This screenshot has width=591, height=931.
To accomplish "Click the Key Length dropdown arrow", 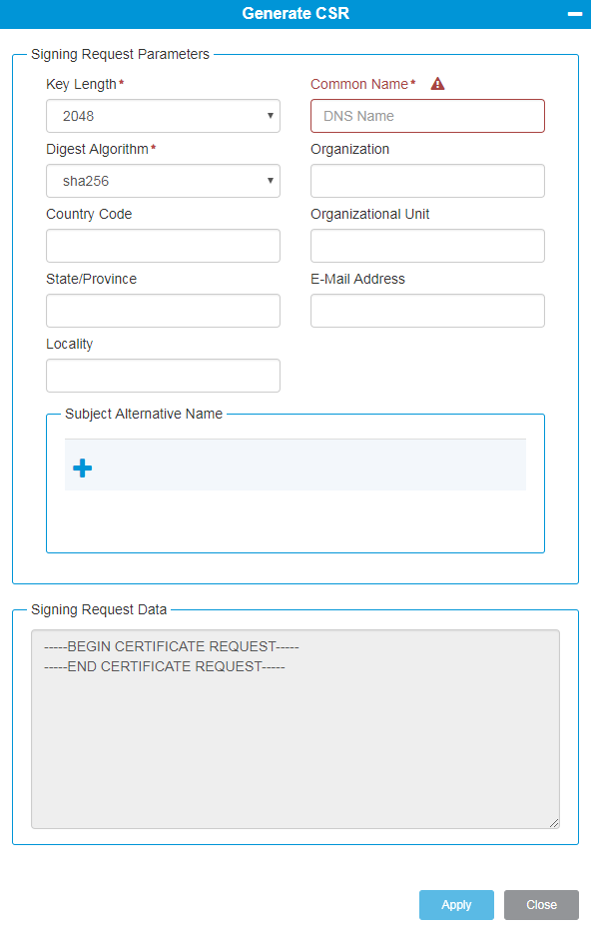I will click(270, 116).
